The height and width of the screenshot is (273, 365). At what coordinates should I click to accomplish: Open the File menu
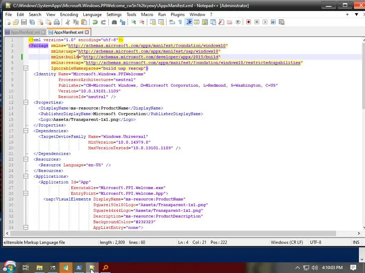(9, 14)
